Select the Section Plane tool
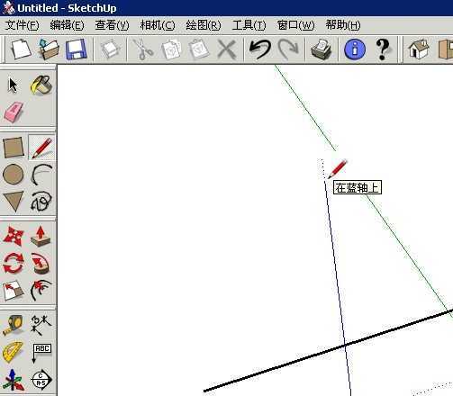Image resolution: width=453 pixels, height=396 pixels. (x=41, y=379)
